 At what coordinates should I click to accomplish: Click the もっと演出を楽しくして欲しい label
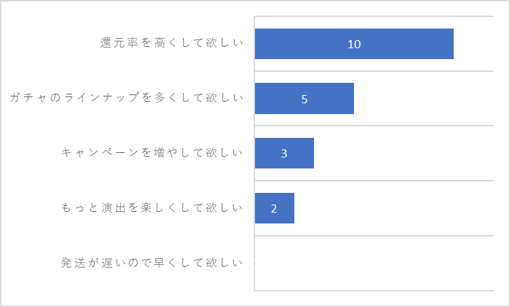coord(152,208)
